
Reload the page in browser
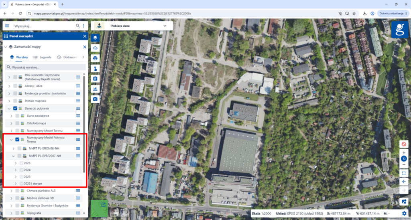click(x=20, y=13)
